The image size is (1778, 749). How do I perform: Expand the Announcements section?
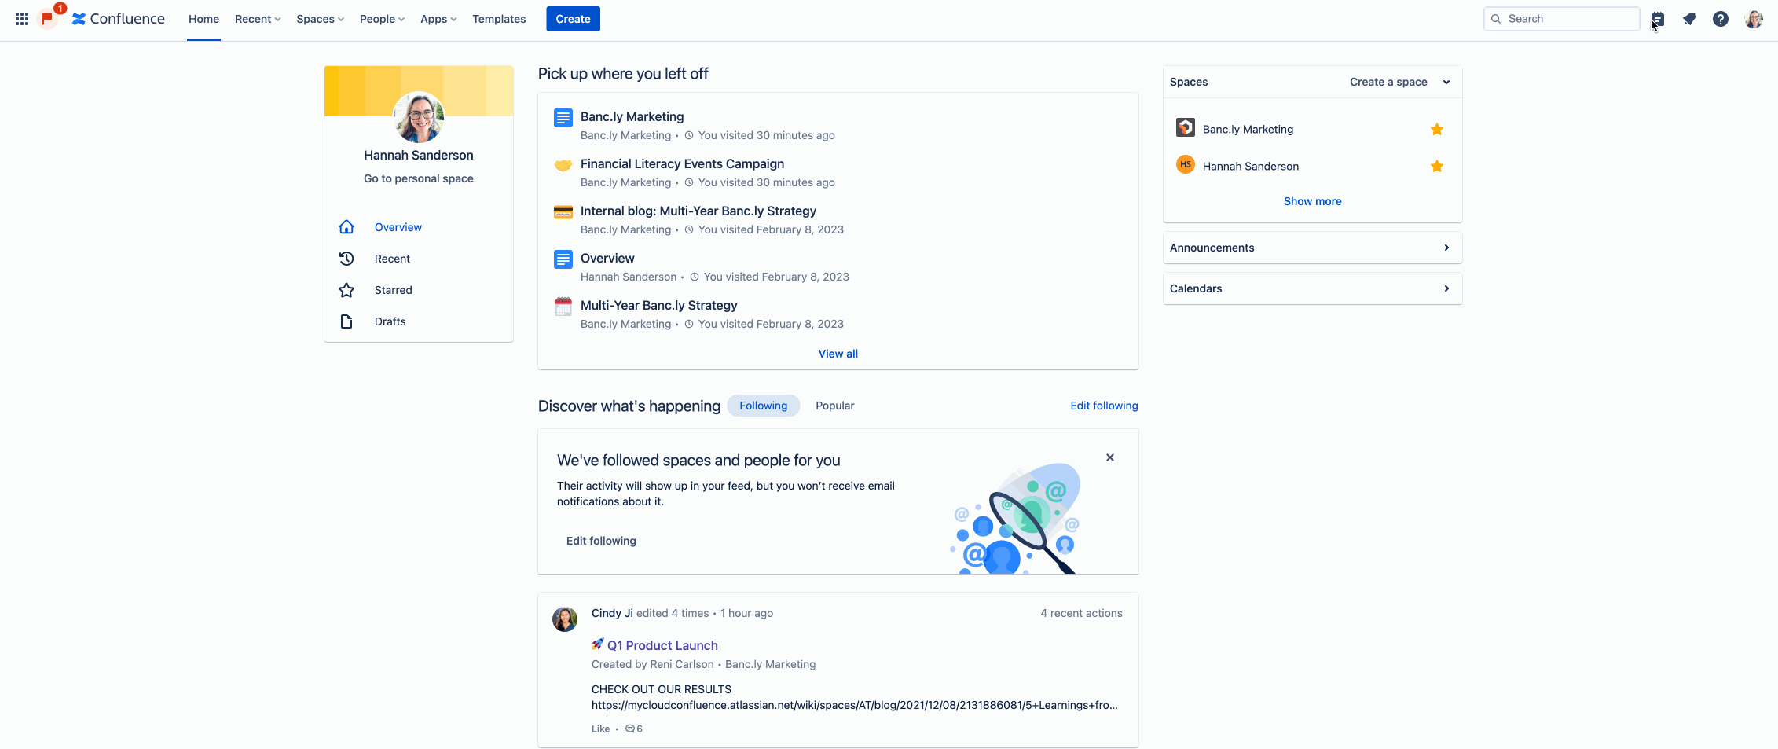click(x=1446, y=247)
